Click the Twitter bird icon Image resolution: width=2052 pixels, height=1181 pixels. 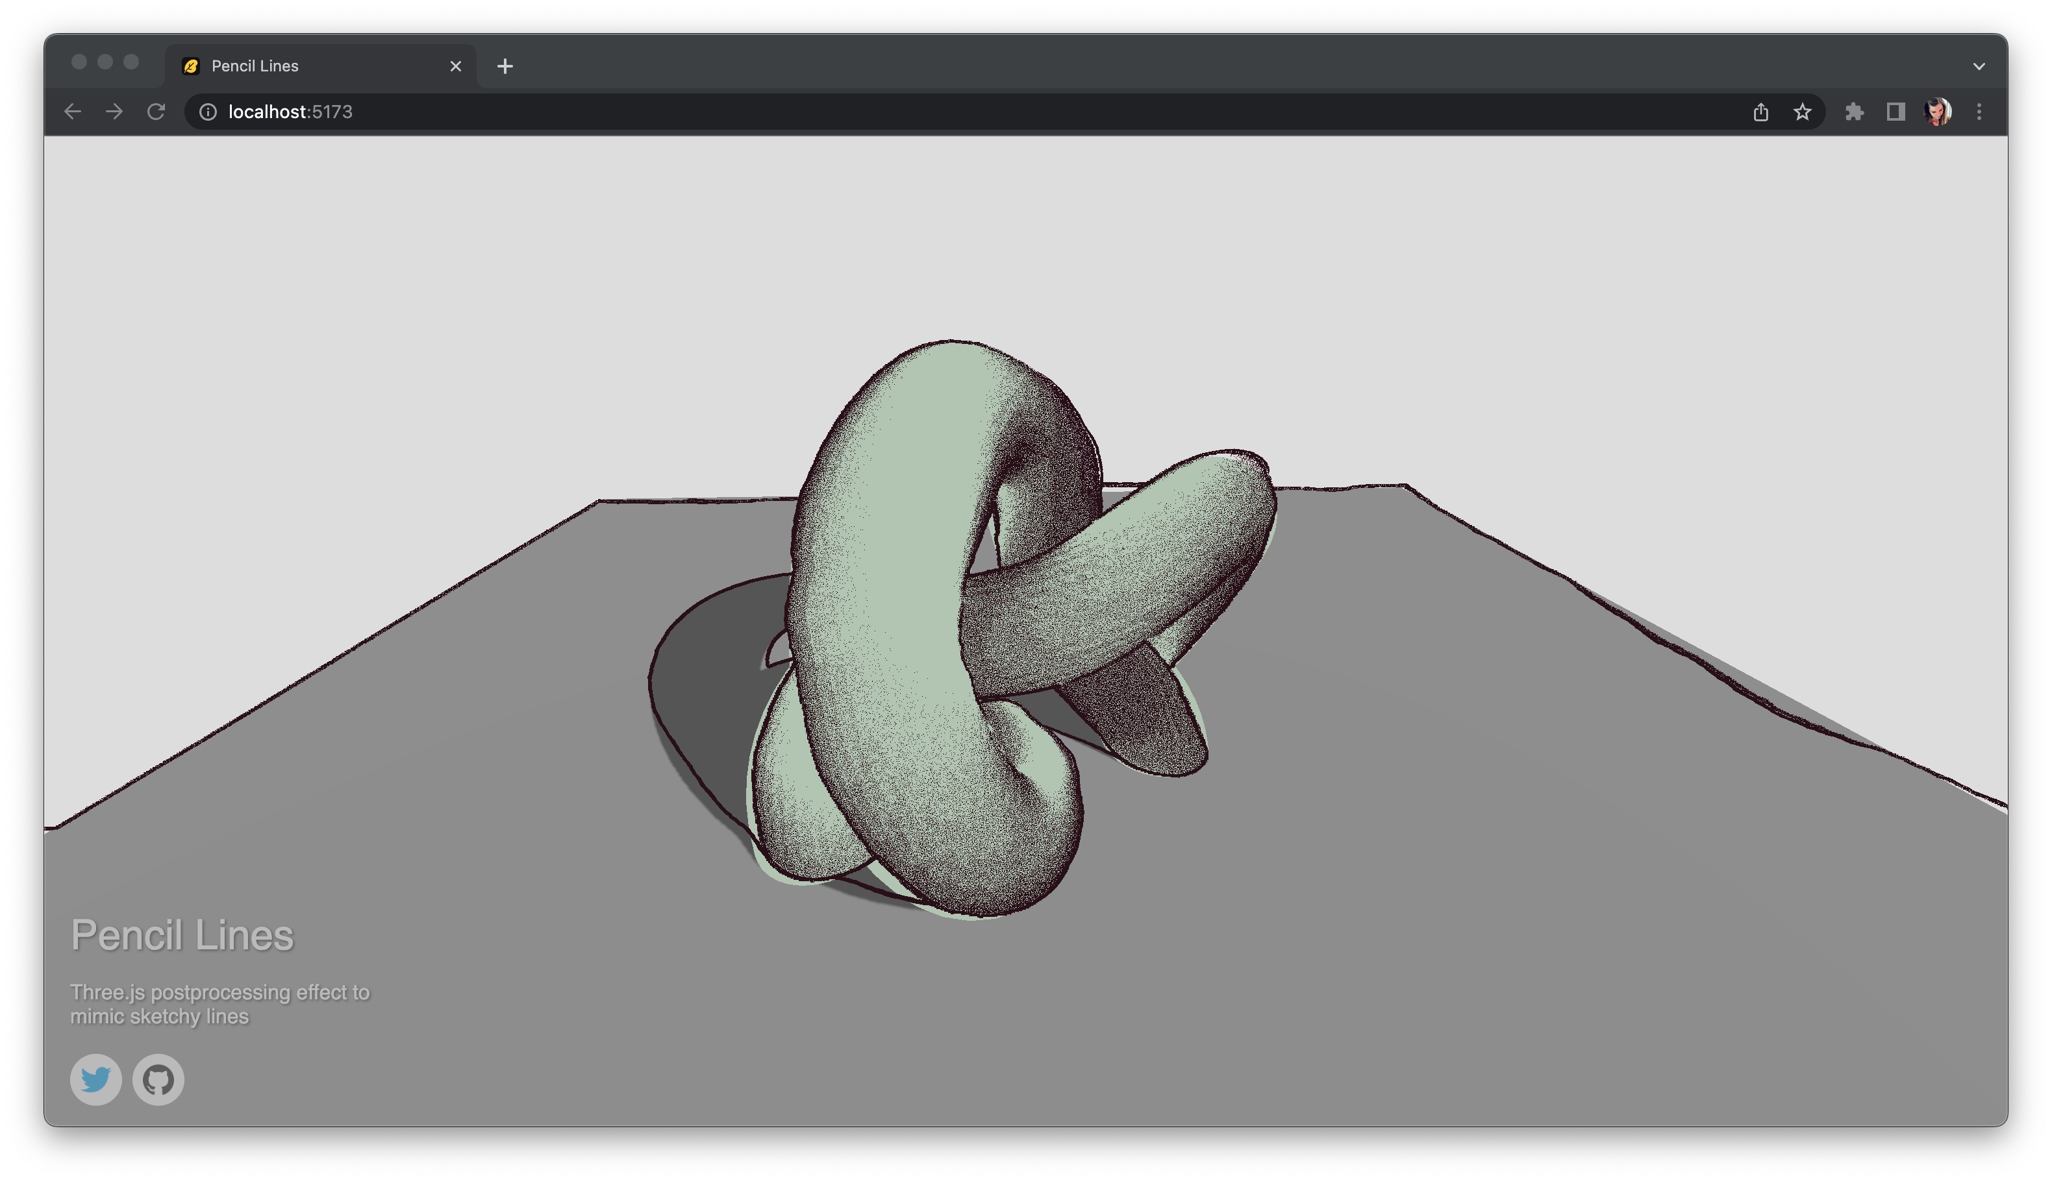point(96,1080)
